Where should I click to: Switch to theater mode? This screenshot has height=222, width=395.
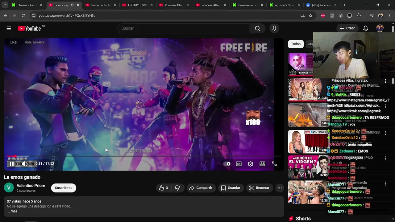click(262, 164)
